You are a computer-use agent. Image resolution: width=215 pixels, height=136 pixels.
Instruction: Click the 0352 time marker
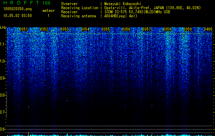coord(44,29)
